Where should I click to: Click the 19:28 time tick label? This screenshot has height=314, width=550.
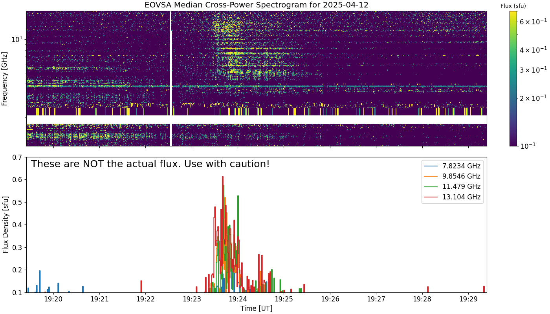point(422,299)
